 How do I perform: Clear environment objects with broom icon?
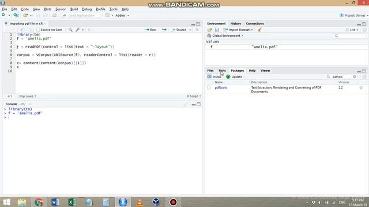(259, 29)
